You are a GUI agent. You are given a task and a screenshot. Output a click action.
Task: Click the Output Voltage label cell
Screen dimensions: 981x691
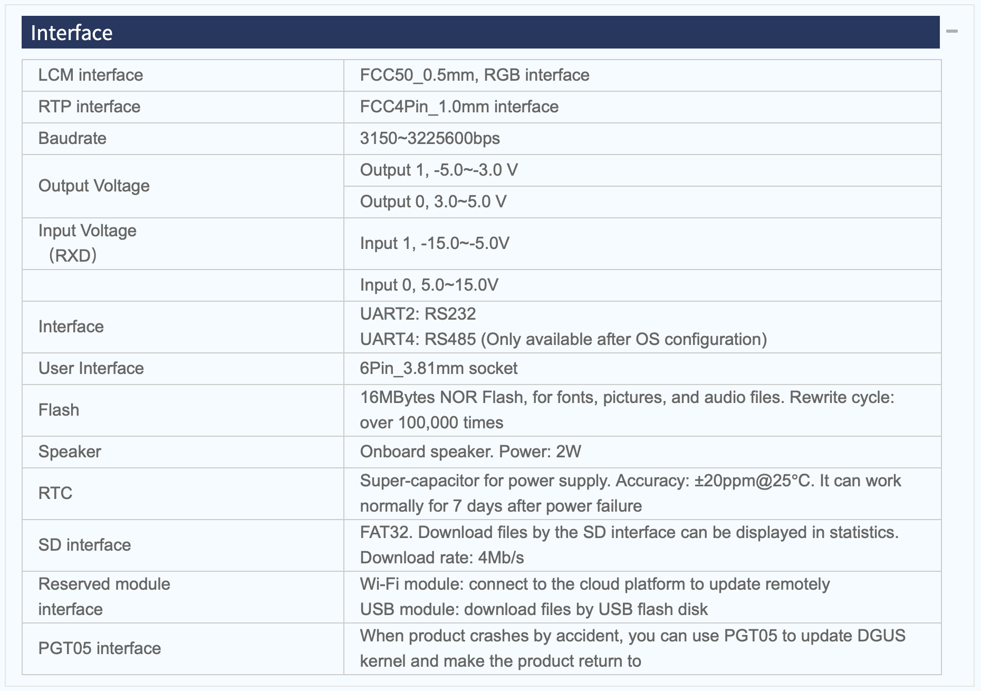[x=183, y=186]
